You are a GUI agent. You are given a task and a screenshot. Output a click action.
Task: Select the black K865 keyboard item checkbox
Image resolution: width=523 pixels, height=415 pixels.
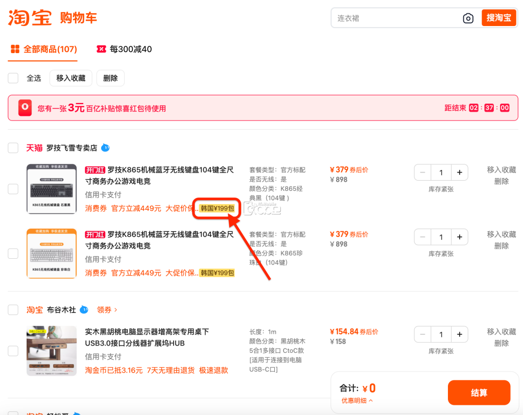(x=13, y=189)
